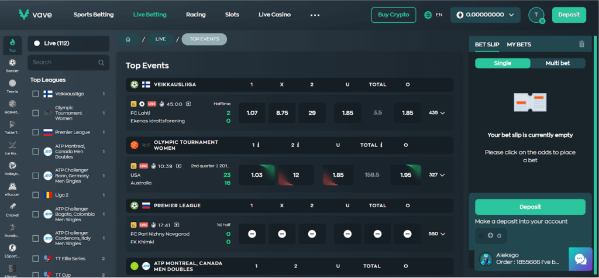Click LIVE breadcrumb link
This screenshot has width=599, height=278.
(x=160, y=39)
